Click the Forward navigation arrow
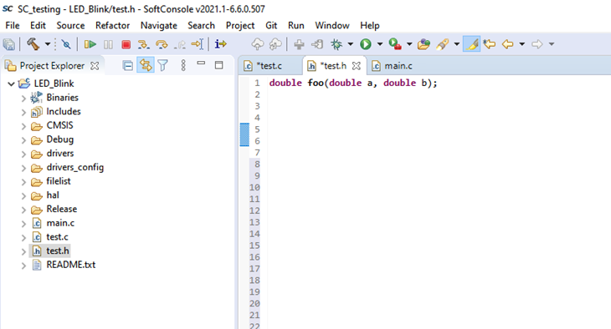611x329 pixels. point(537,44)
